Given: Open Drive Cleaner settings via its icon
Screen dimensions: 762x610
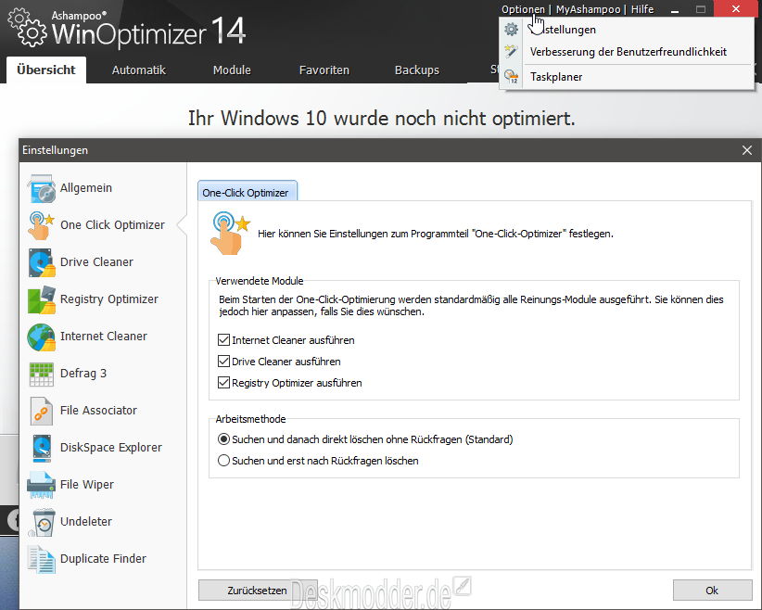Looking at the screenshot, I should click(42, 262).
